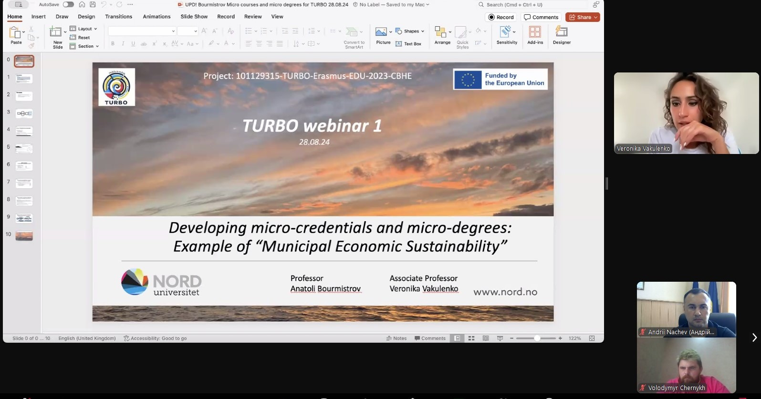Expand the Section dropdown

click(x=85, y=46)
